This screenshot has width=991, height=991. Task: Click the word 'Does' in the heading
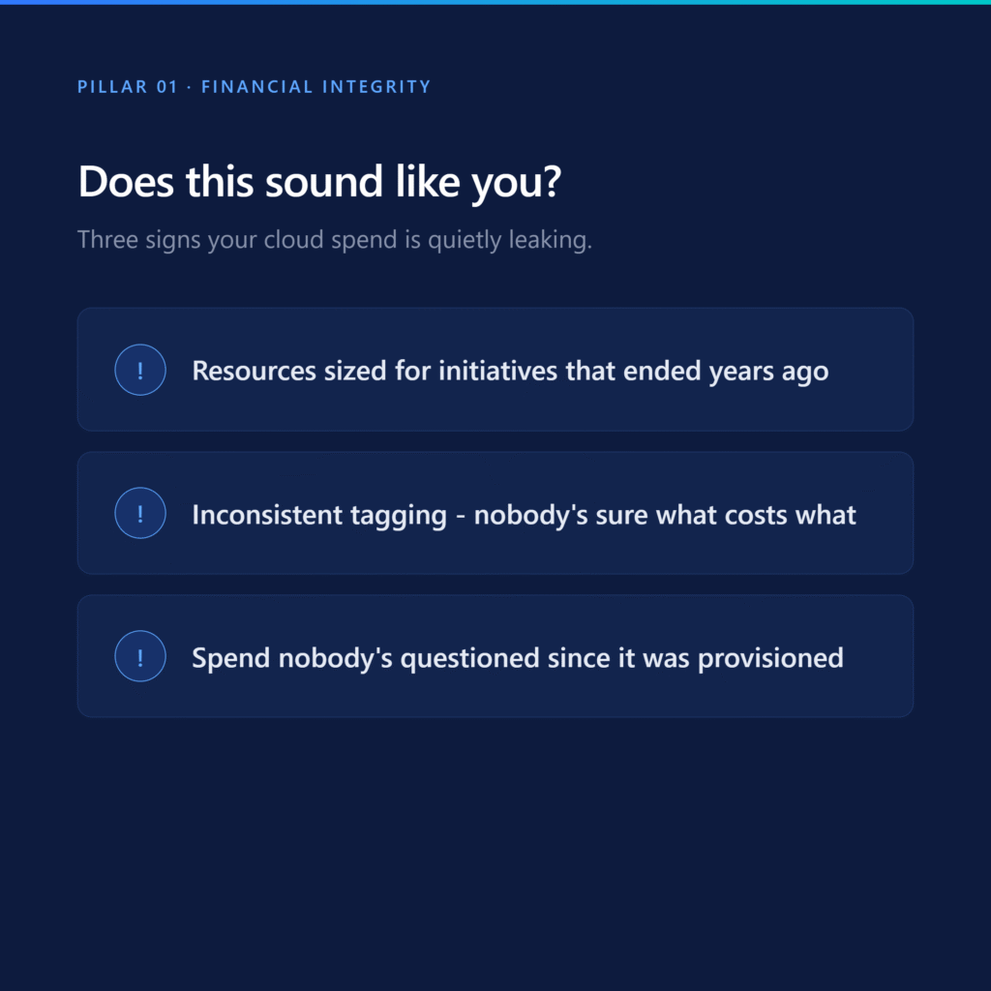point(126,182)
